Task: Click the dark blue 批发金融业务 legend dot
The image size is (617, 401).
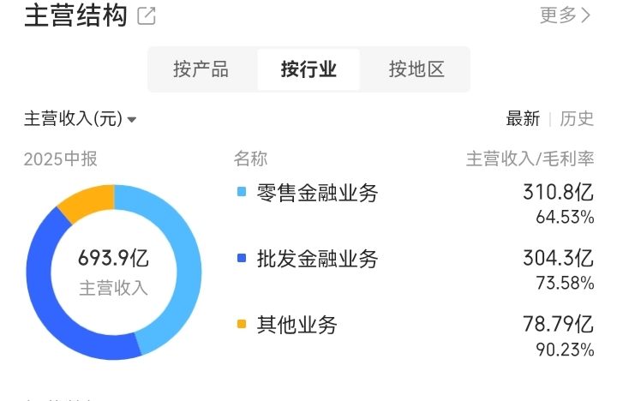Action: tap(241, 258)
